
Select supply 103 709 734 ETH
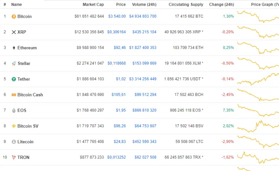coord(188,48)
